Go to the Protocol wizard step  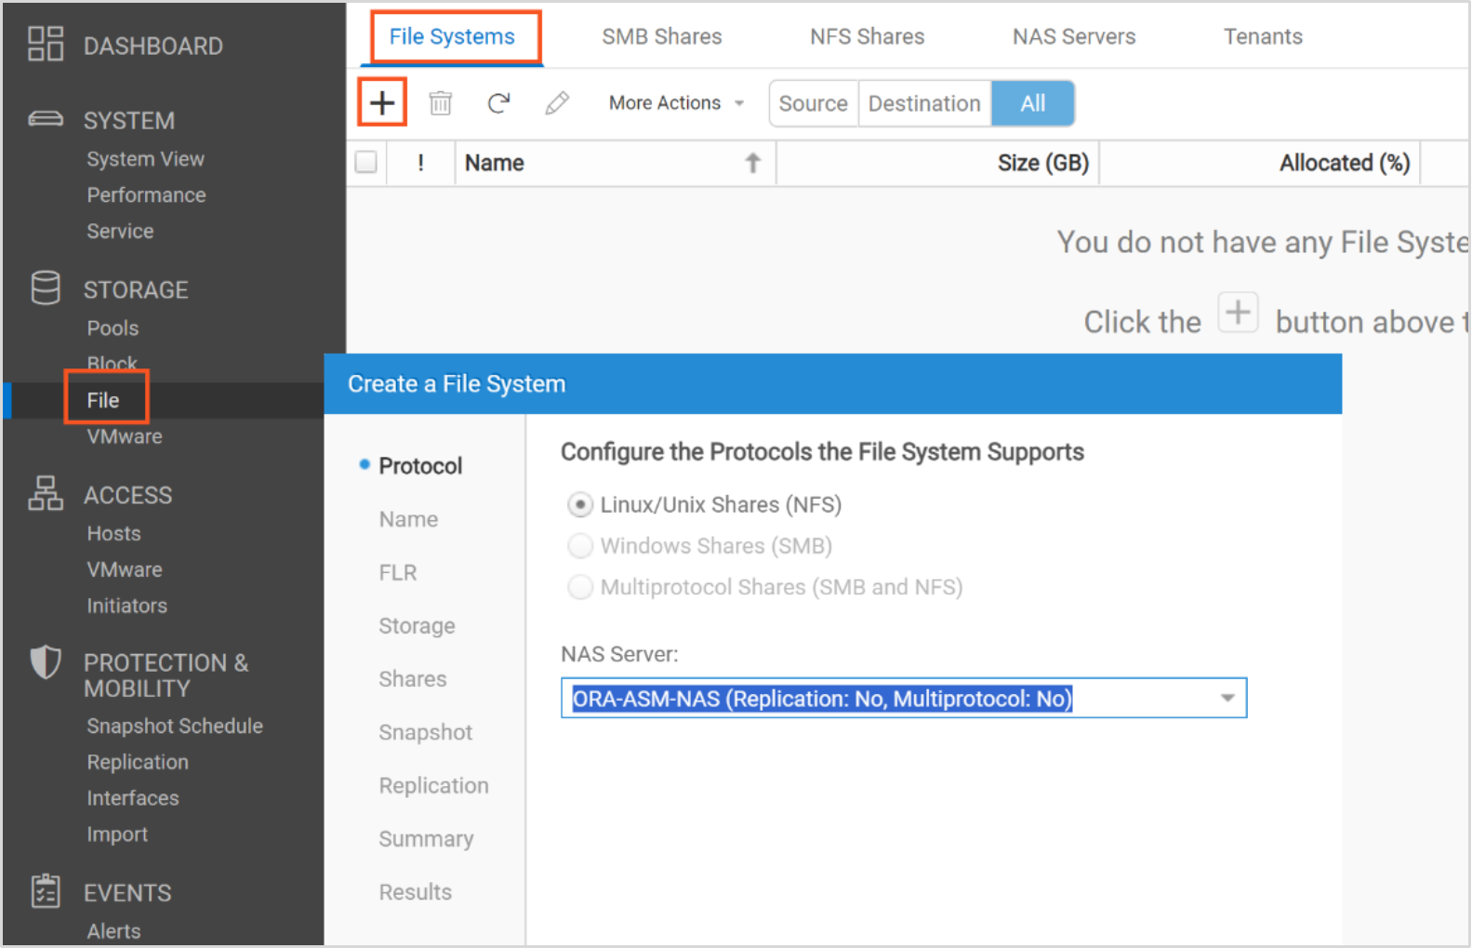420,466
